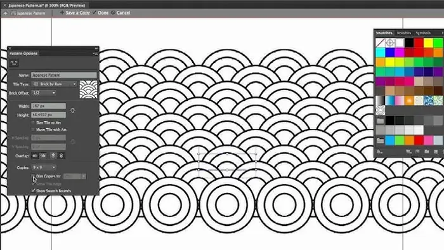
Task: Select the black-to-white gradient swatch
Action: pos(381,100)
